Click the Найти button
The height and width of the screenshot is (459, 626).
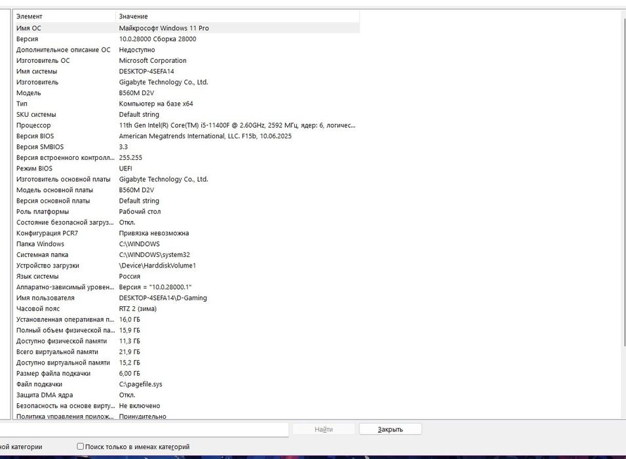(323, 429)
